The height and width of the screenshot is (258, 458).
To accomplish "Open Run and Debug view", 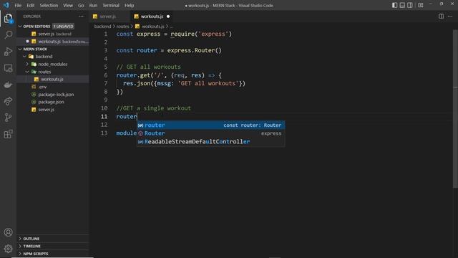I will 8,52.
